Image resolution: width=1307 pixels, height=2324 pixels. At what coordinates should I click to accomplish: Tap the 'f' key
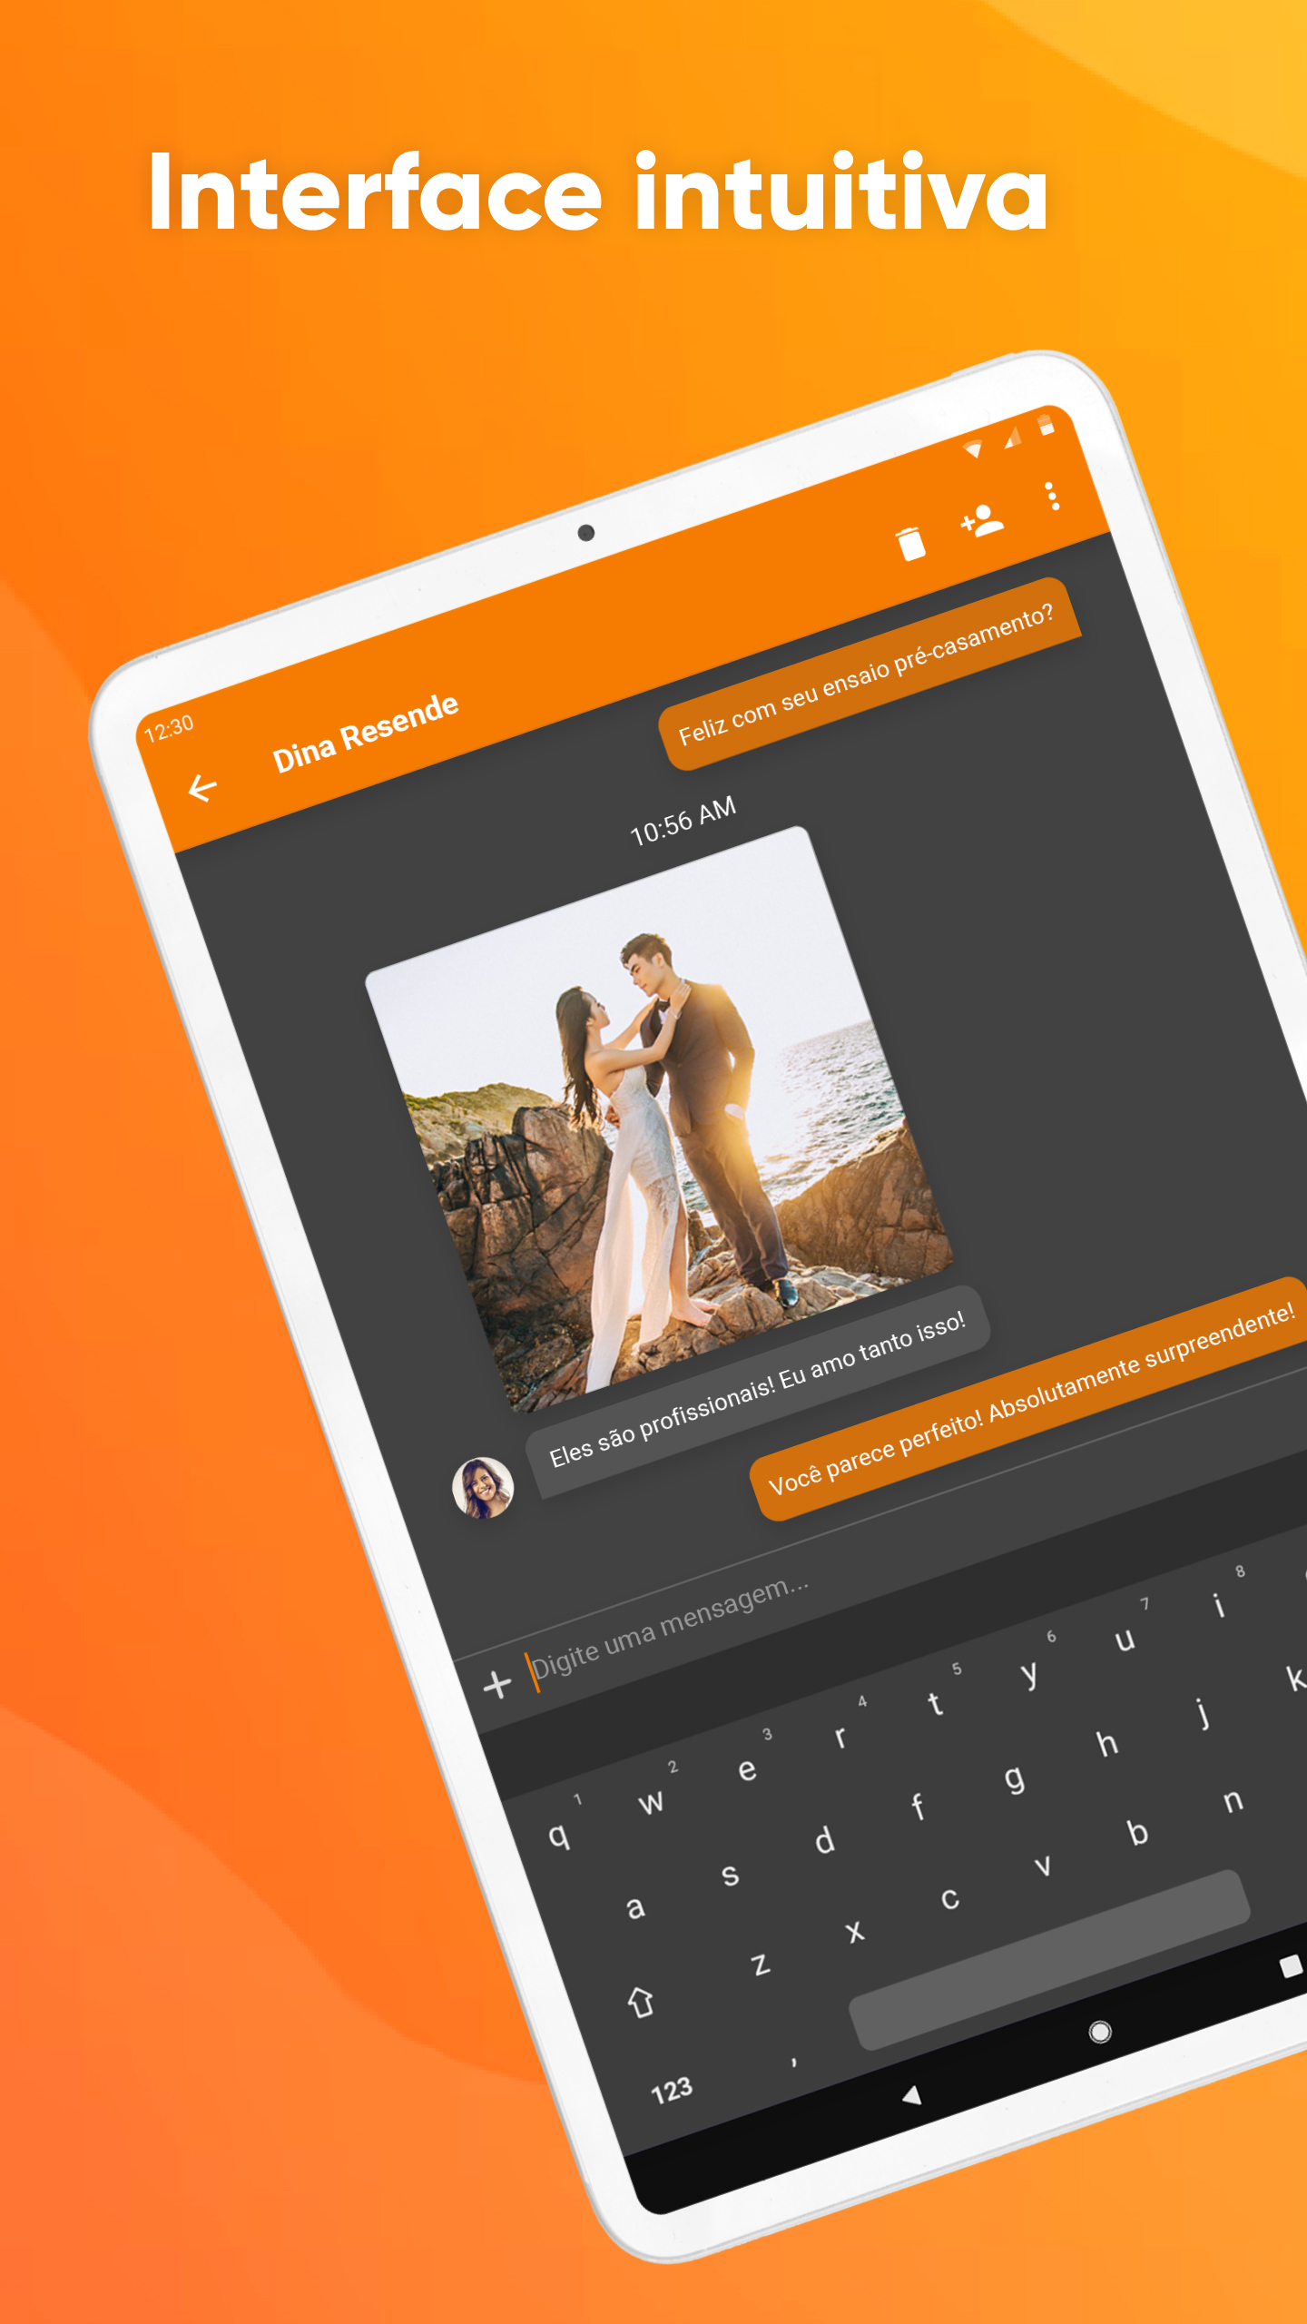[918, 1807]
